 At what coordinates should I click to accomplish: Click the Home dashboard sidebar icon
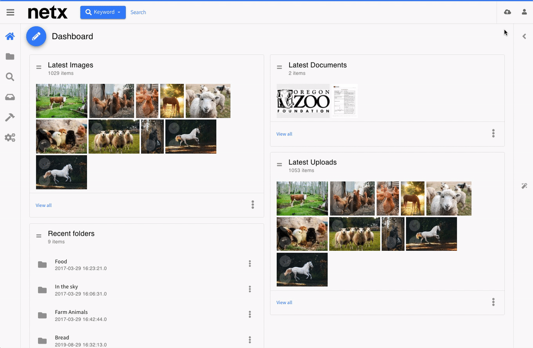tap(10, 36)
